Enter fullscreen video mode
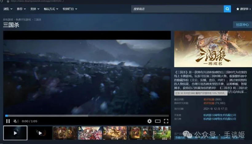This screenshot has width=252, height=144. click(x=166, y=121)
